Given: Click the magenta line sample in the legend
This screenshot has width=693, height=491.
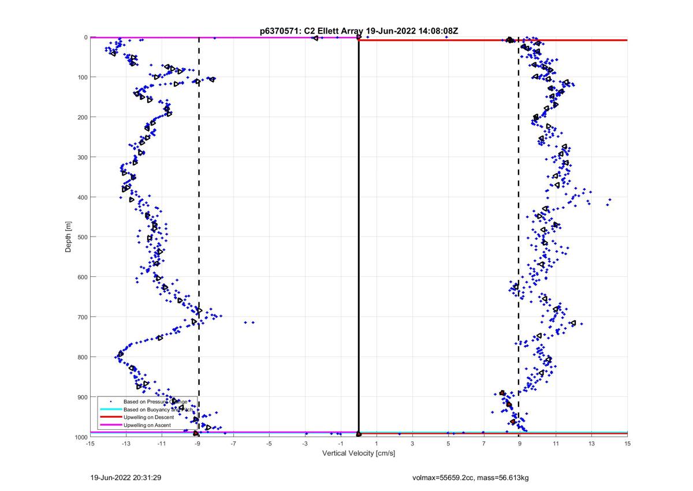Looking at the screenshot, I should click(x=110, y=425).
